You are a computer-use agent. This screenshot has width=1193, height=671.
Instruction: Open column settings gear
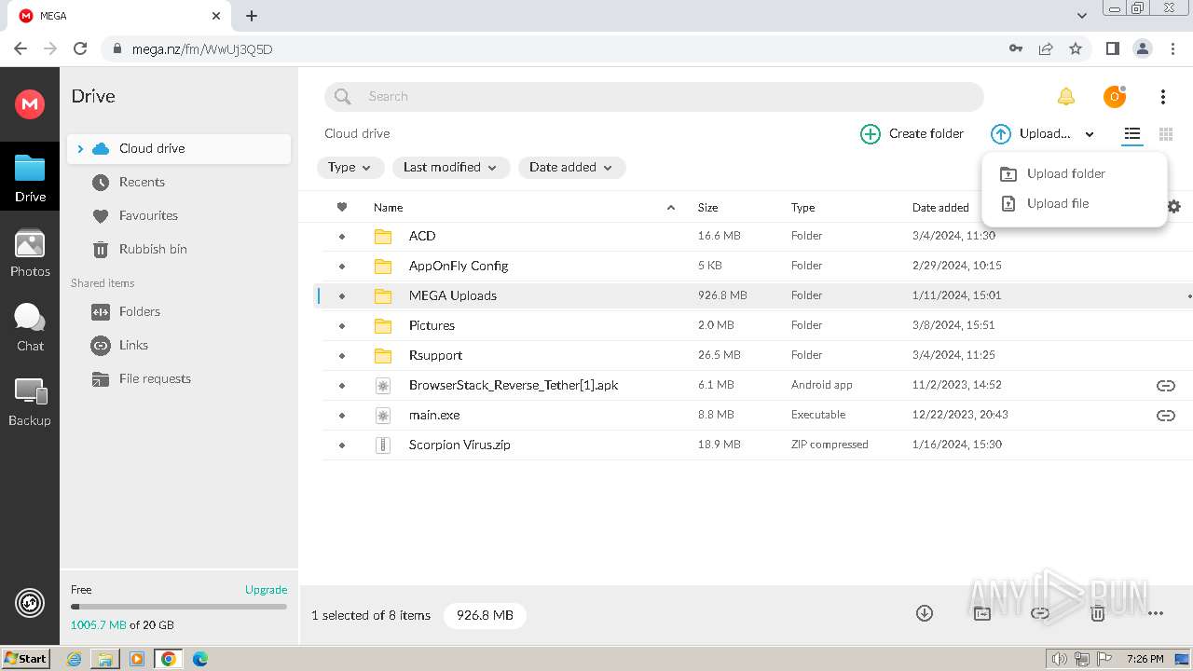tap(1173, 207)
